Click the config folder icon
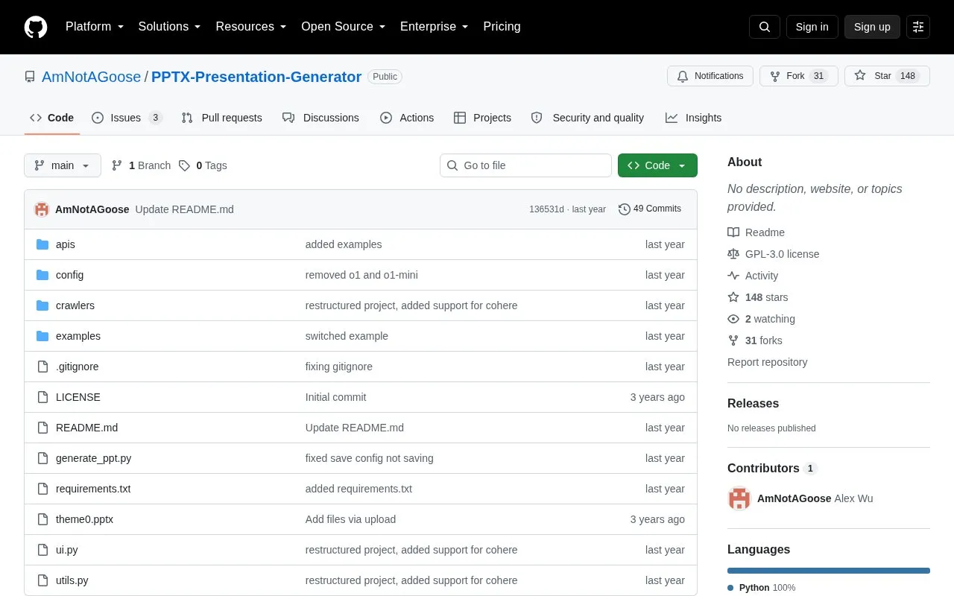This screenshot has height=596, width=954. coord(42,275)
